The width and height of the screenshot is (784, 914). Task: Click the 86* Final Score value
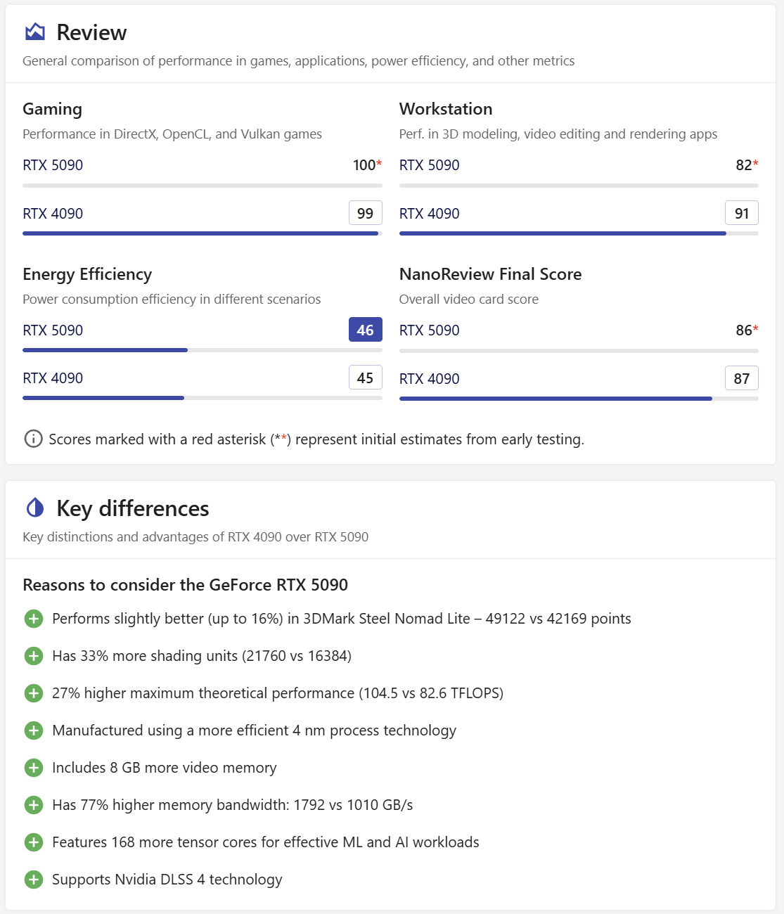(747, 330)
